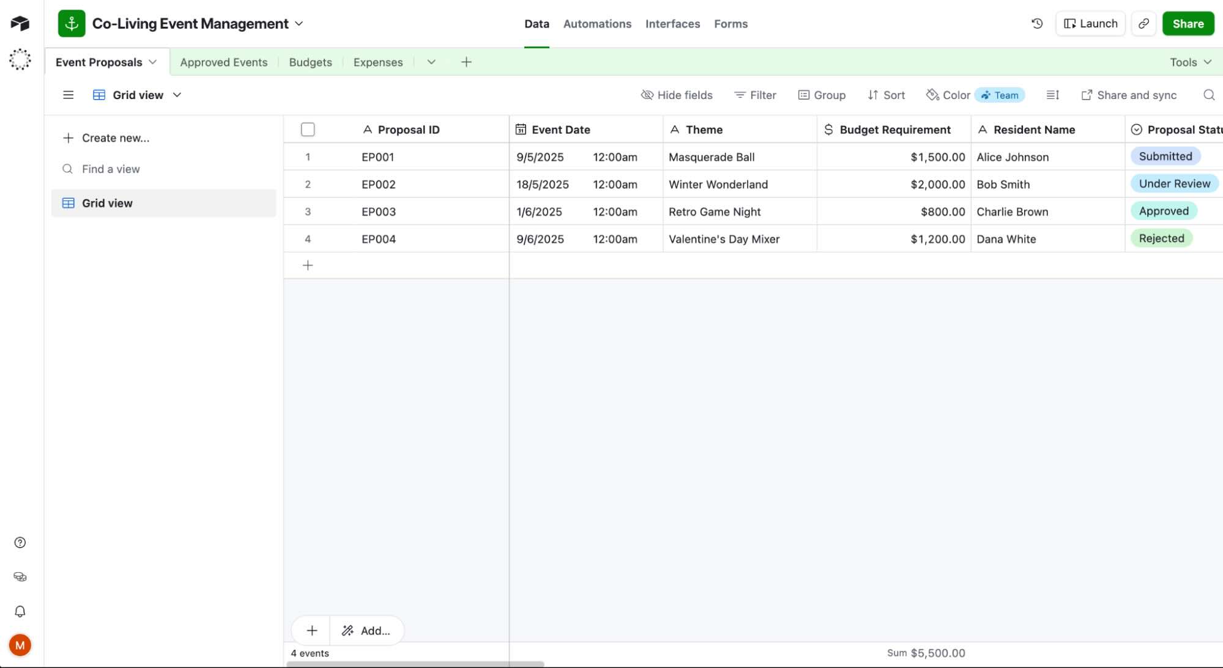This screenshot has width=1223, height=668.
Task: Click the row height icon
Action: (1052, 95)
